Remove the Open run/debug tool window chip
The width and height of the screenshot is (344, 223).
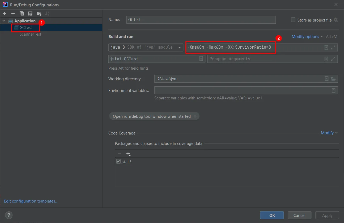[195, 116]
